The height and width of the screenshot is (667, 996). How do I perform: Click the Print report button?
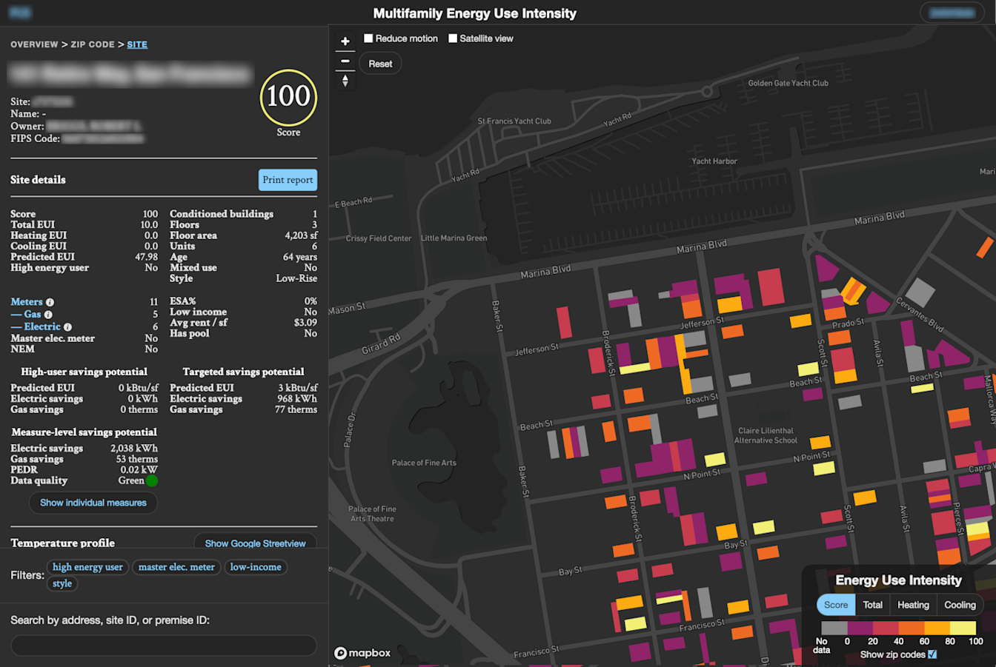(288, 180)
